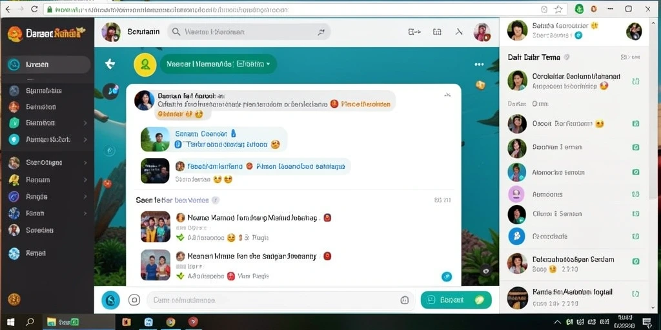The image size is (661, 330).
Task: Toggle the badge on the 'Cluot' contact row
Action: pyautogui.click(x=636, y=214)
